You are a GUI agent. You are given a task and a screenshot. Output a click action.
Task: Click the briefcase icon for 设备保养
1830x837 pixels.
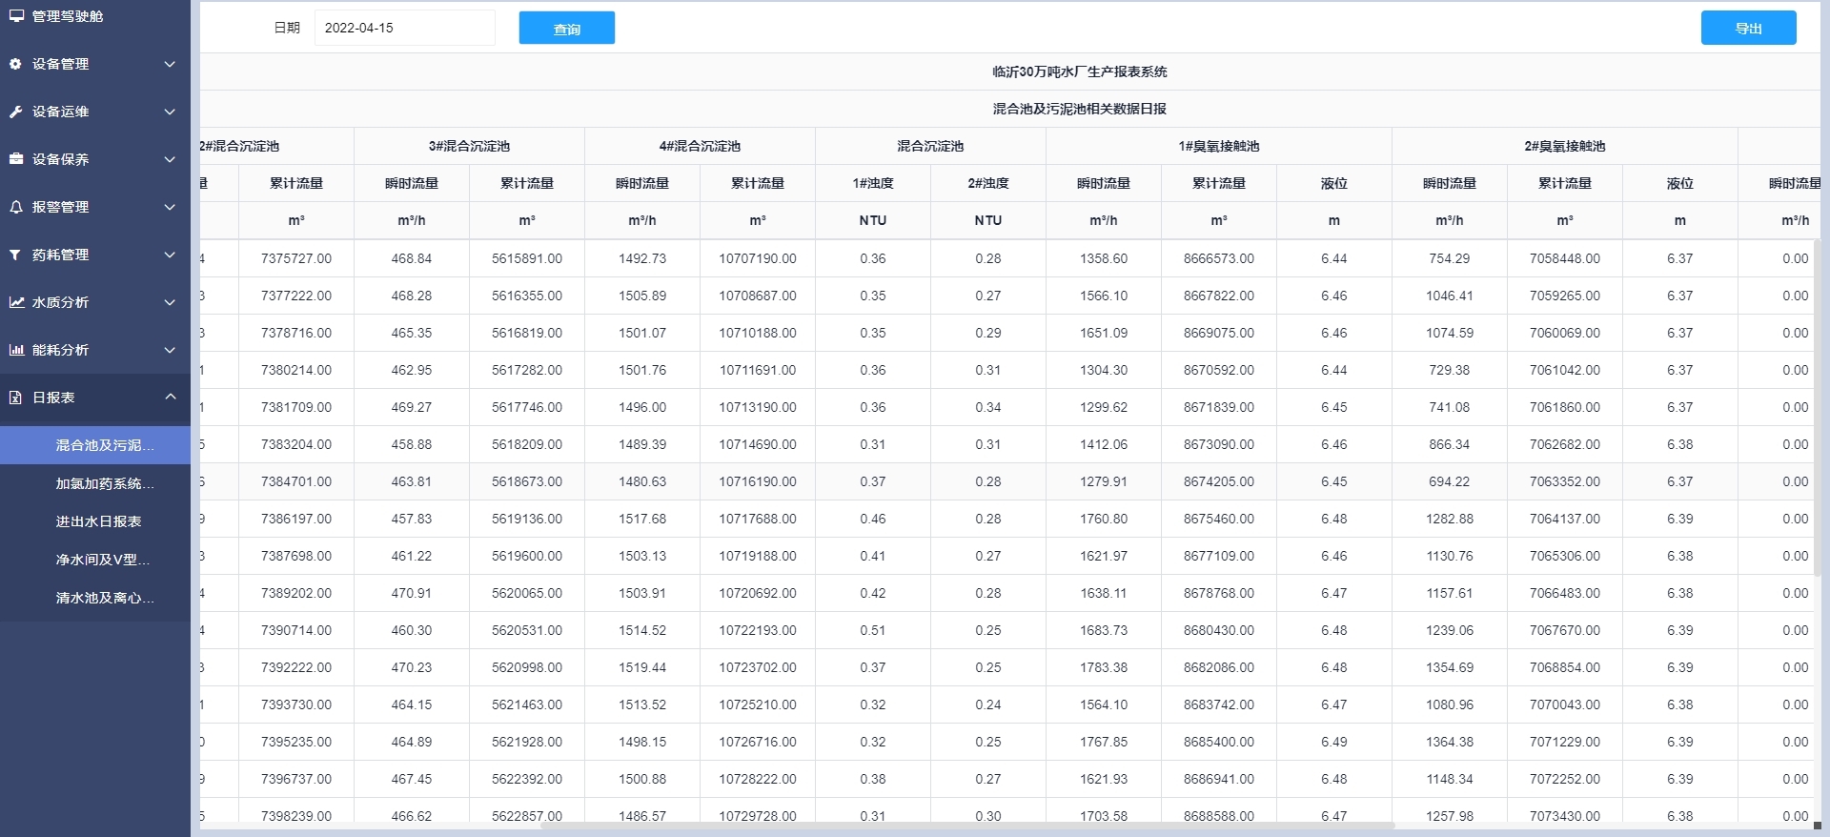(x=15, y=159)
